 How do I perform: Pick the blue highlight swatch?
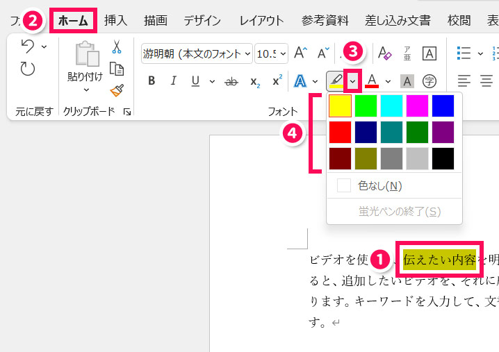click(443, 106)
